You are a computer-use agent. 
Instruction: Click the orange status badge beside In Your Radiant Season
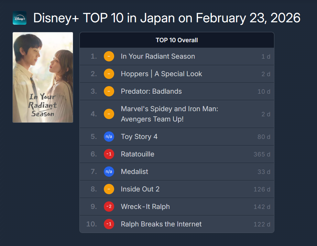109,56
